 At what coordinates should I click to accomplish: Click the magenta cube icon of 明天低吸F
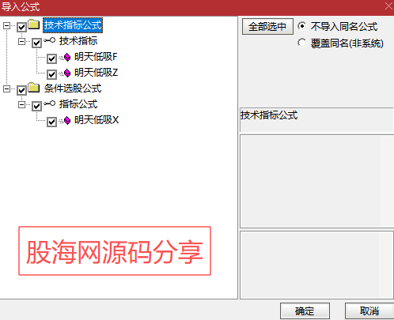(67, 57)
